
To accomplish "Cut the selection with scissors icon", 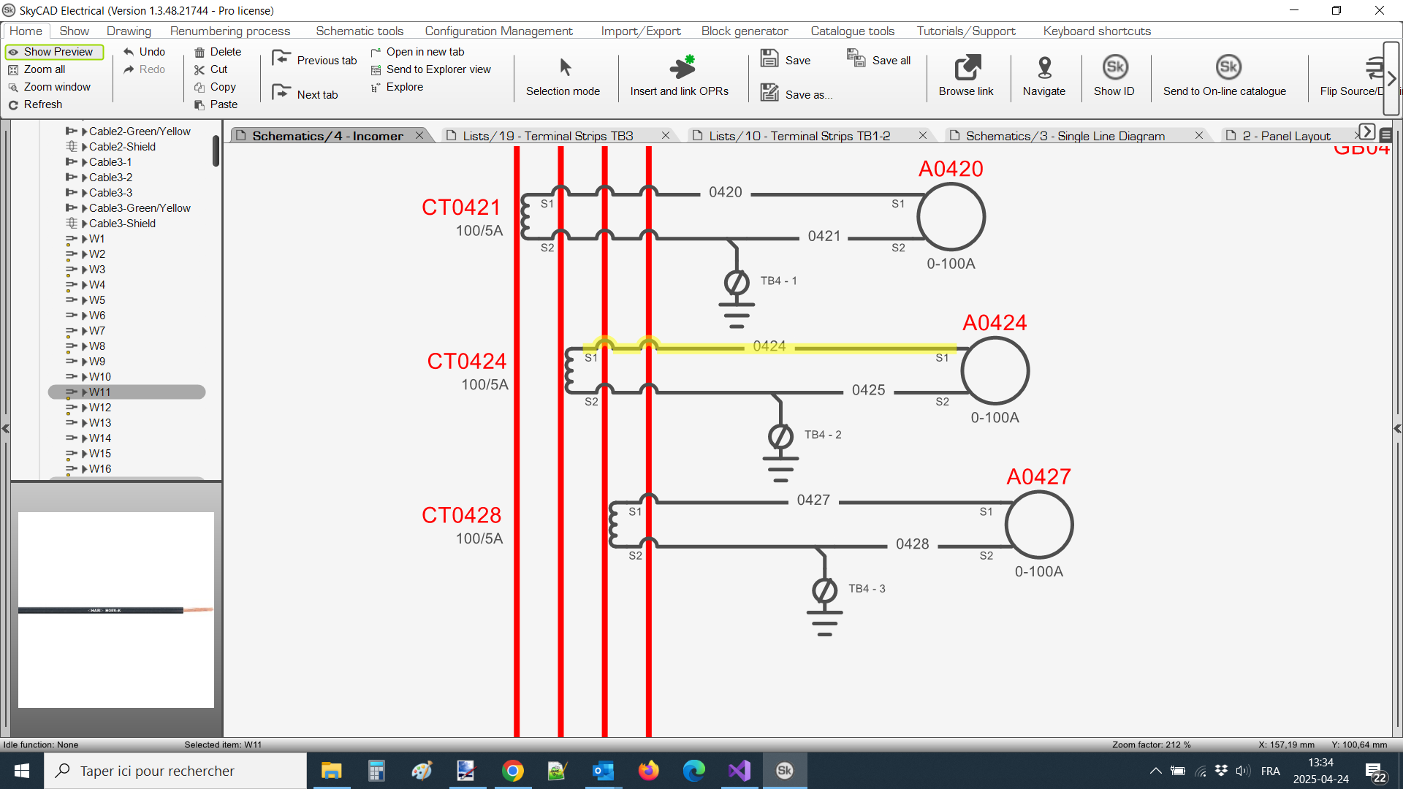I will click(199, 69).
